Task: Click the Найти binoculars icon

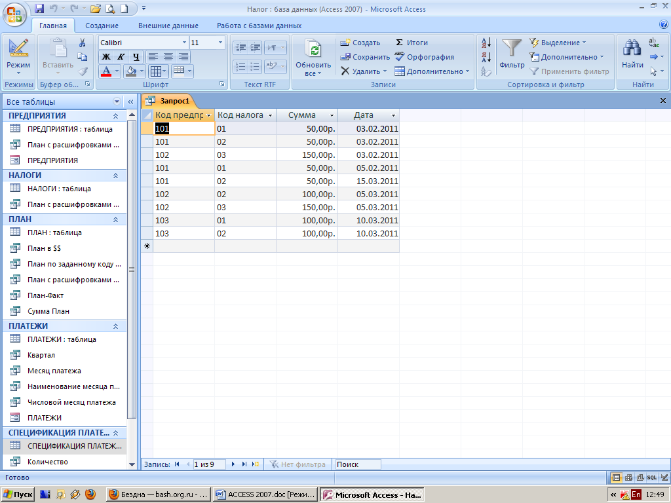Action: pos(632,48)
